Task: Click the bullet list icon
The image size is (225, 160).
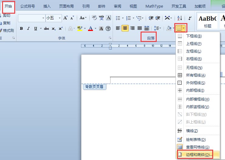Action: (118, 18)
